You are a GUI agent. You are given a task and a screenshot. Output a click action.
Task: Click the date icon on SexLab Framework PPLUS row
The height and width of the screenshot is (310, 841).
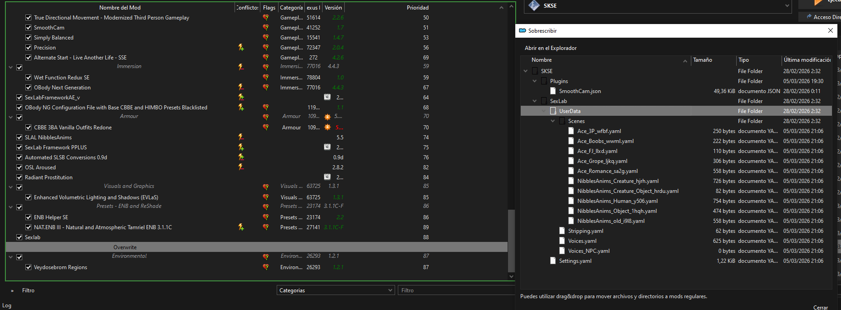(327, 147)
